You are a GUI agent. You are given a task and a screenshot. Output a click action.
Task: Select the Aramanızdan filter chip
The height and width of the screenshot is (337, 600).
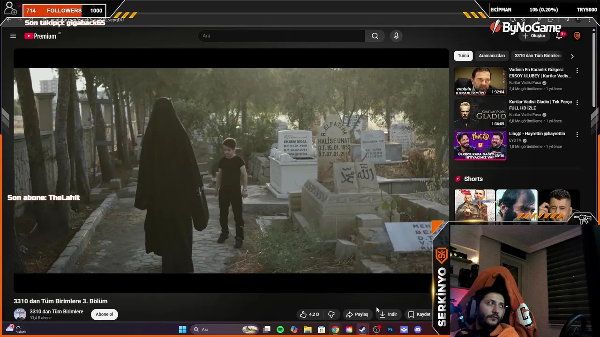click(x=492, y=56)
